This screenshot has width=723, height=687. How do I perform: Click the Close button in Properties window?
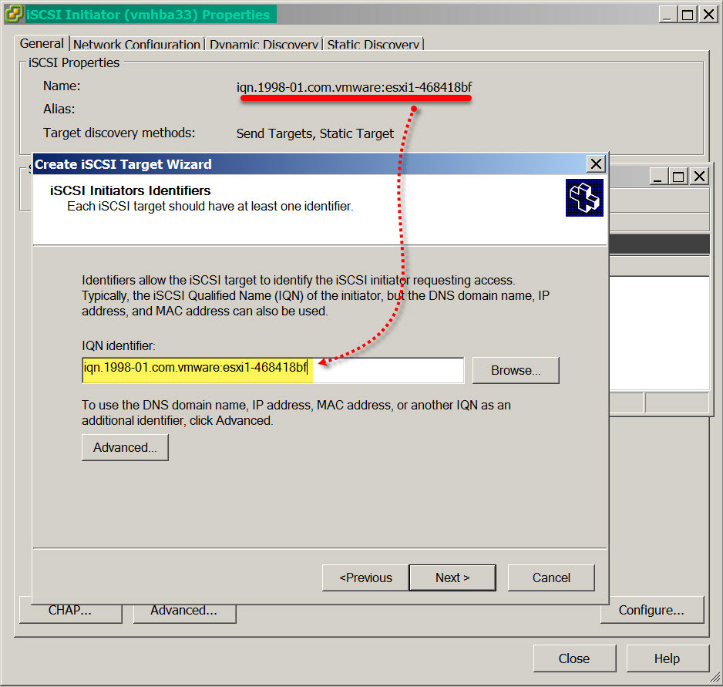click(574, 658)
